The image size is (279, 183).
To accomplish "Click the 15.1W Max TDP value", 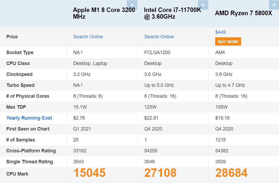I will (80, 107).
